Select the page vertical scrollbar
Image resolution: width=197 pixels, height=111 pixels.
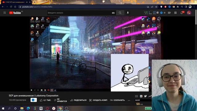(x=196, y=17)
